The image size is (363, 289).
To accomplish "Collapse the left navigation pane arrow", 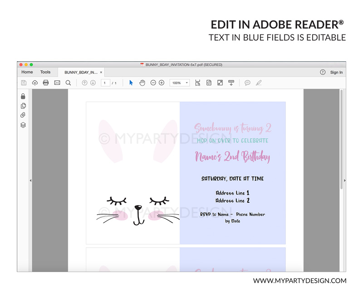I will [x=30, y=181].
